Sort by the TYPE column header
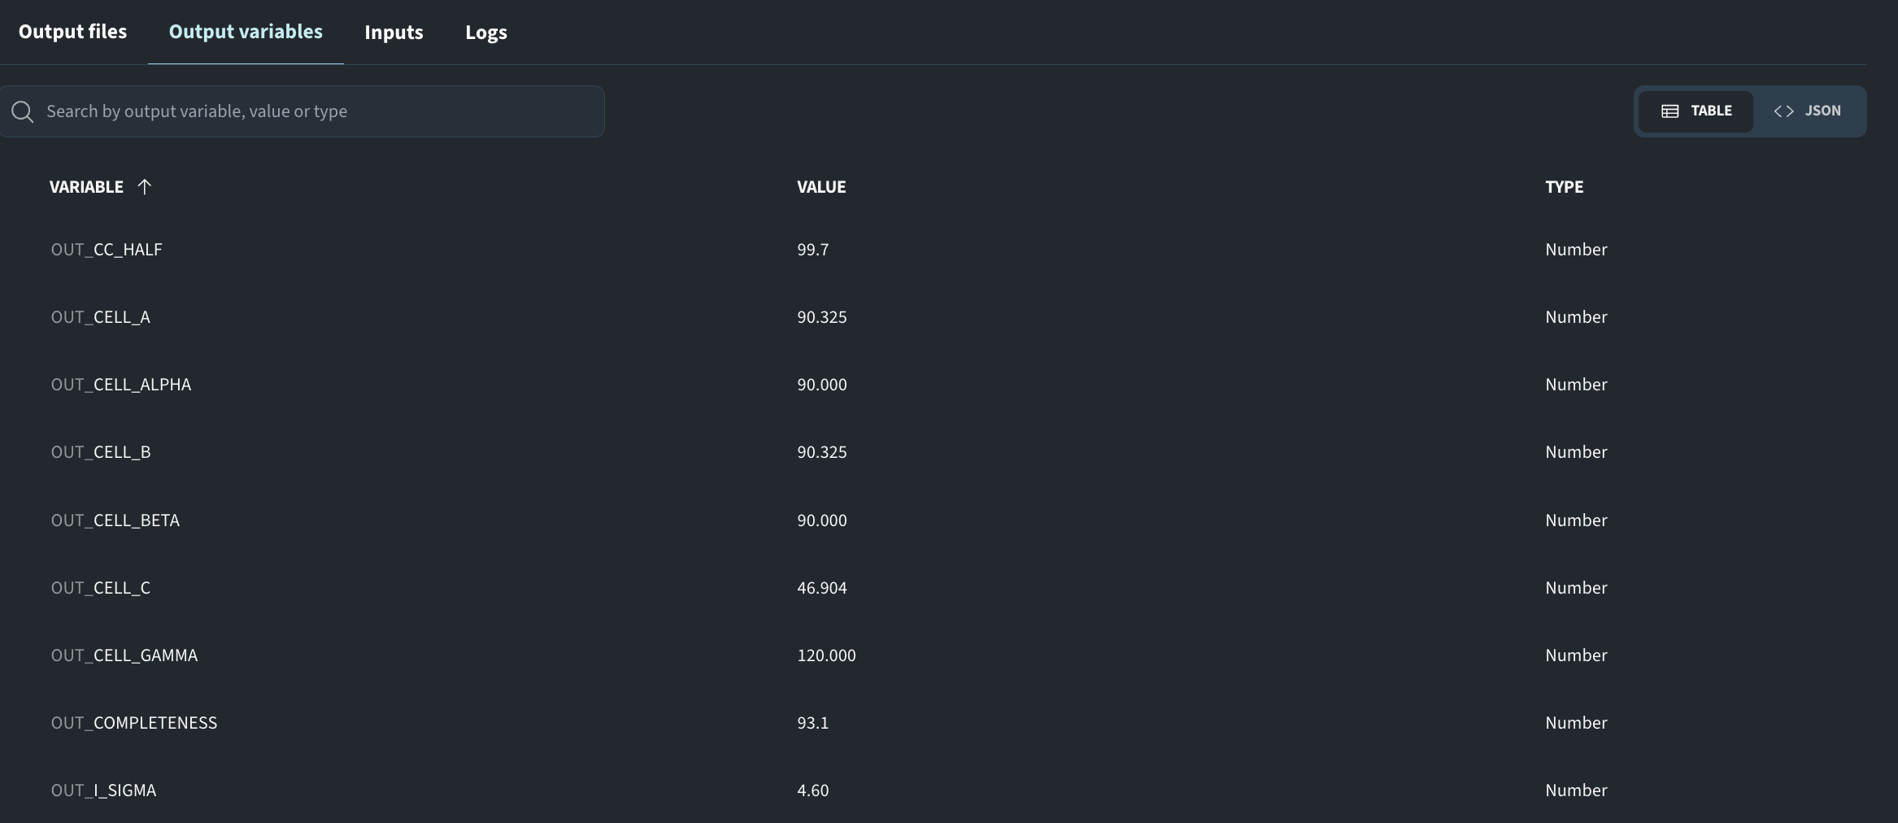The image size is (1898, 823). point(1564,187)
